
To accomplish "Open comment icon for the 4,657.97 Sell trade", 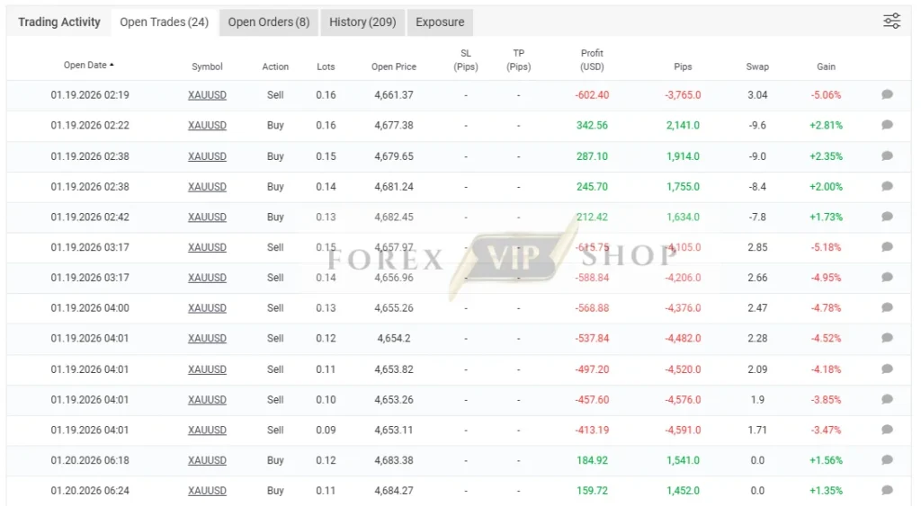I will tap(887, 247).
